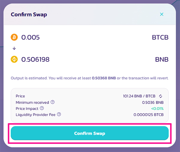
Task: Click the 0.506198 BNB amount
Action: point(35,59)
